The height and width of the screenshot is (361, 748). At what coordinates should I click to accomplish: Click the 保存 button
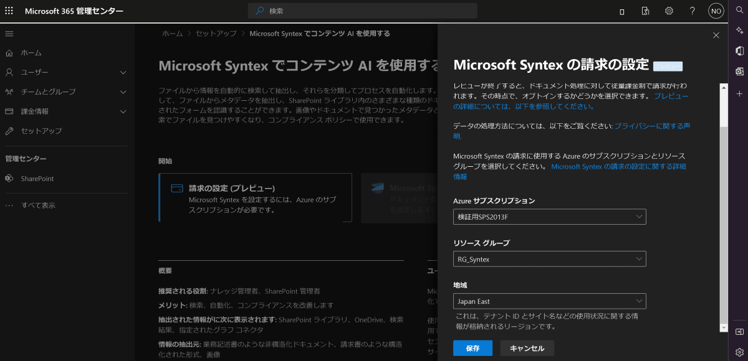click(x=472, y=348)
